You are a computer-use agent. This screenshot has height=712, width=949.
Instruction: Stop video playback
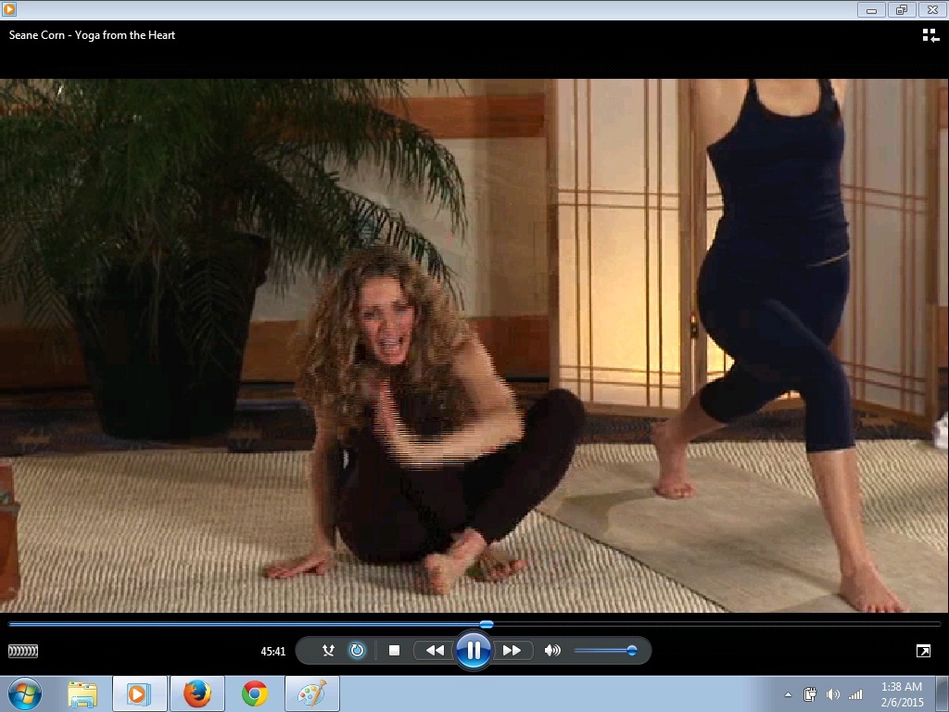(x=394, y=650)
